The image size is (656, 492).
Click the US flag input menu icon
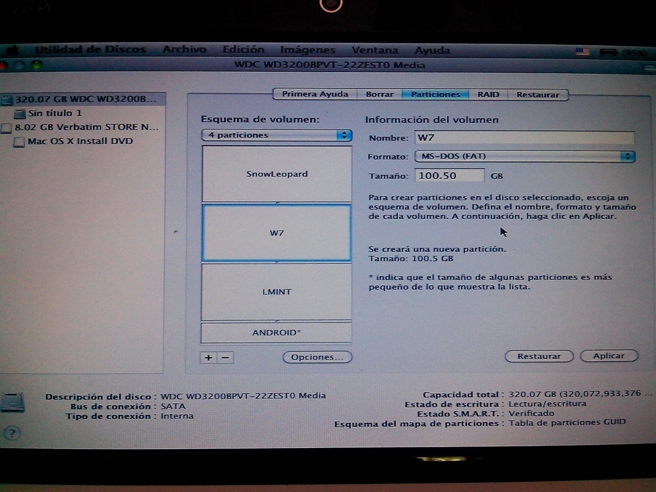point(583,52)
